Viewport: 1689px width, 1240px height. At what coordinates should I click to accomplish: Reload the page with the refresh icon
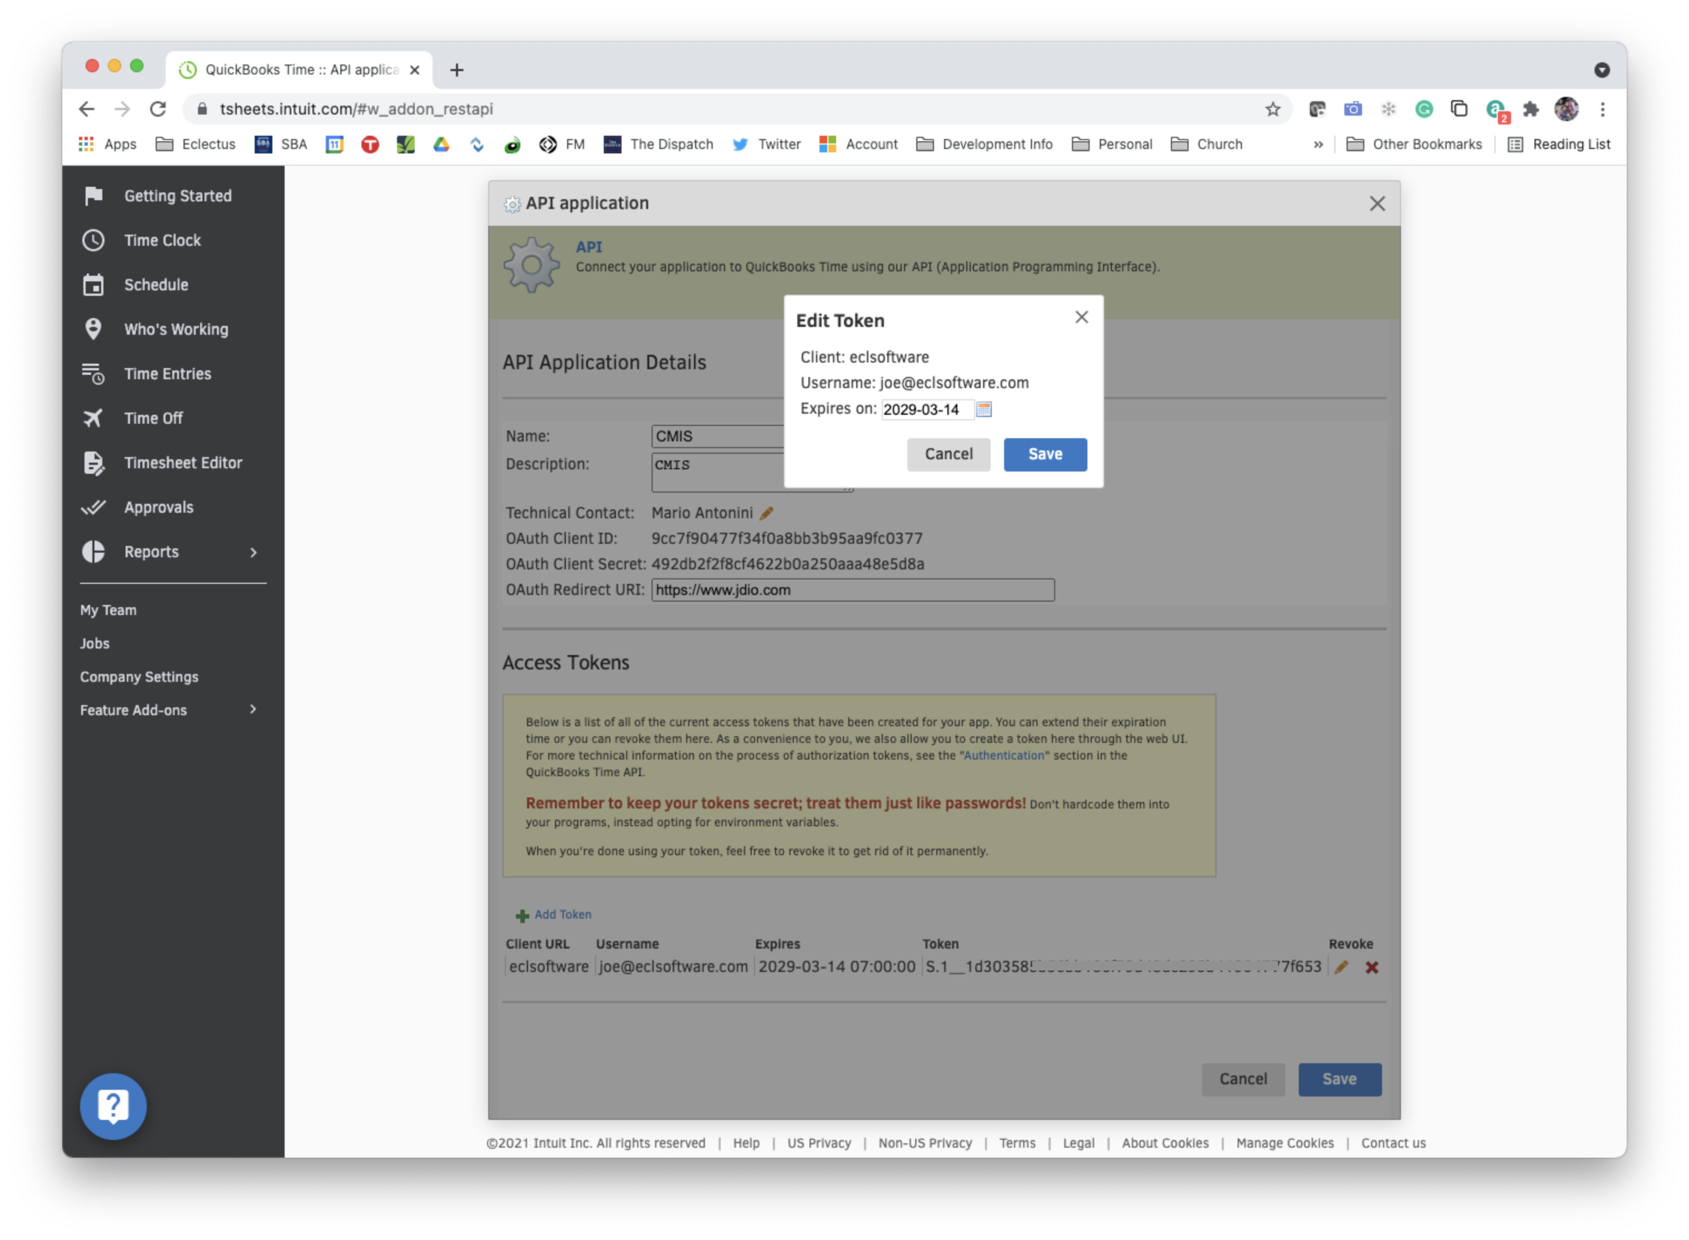click(x=157, y=109)
